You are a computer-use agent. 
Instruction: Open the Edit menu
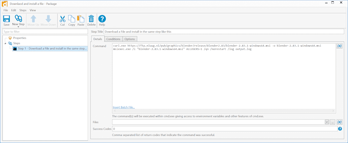[14, 10]
